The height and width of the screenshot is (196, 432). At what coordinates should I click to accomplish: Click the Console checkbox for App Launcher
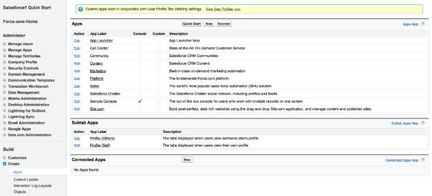point(139,41)
